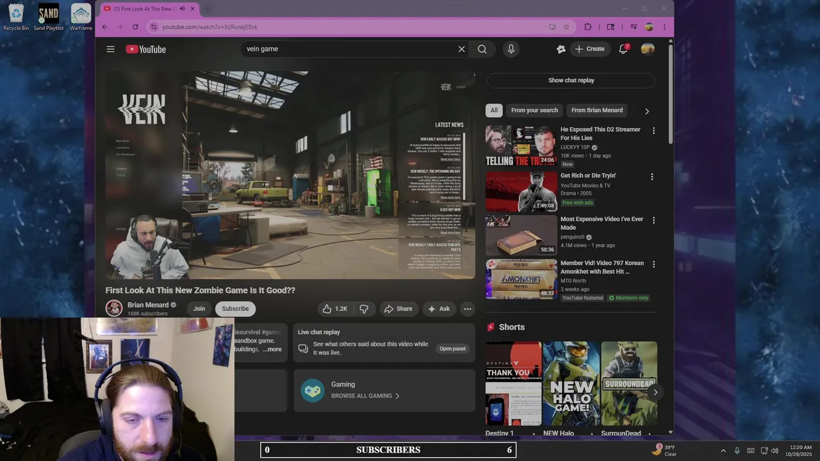Open Chrome media controls icon
Image resolution: width=820 pixels, height=461 pixels.
[x=634, y=27]
